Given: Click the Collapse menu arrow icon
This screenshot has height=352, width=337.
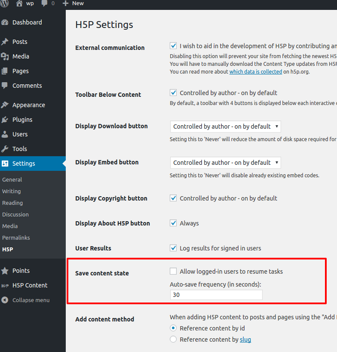Looking at the screenshot, I should coord(5,300).
